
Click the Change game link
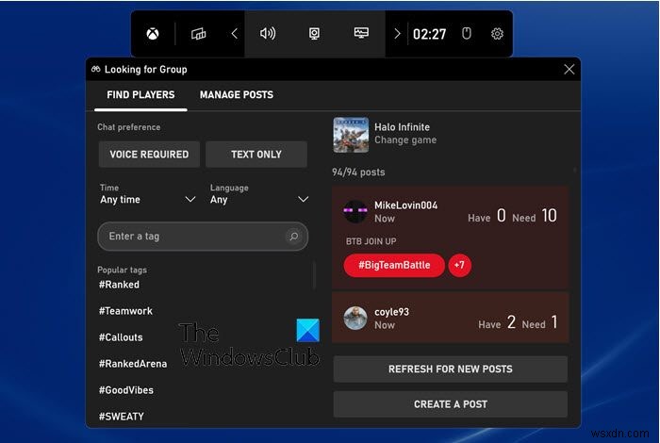(x=405, y=140)
